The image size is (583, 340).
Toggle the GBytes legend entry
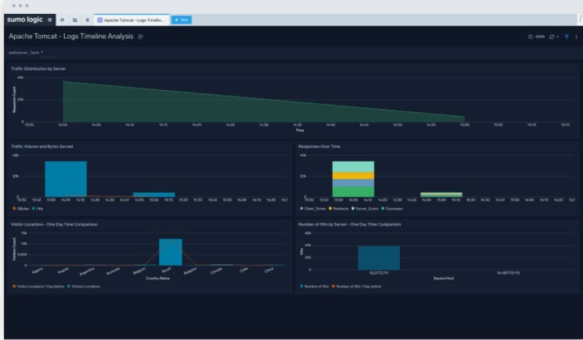pyautogui.click(x=21, y=208)
